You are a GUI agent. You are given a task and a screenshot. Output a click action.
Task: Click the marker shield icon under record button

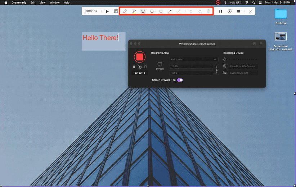tap(145, 67)
